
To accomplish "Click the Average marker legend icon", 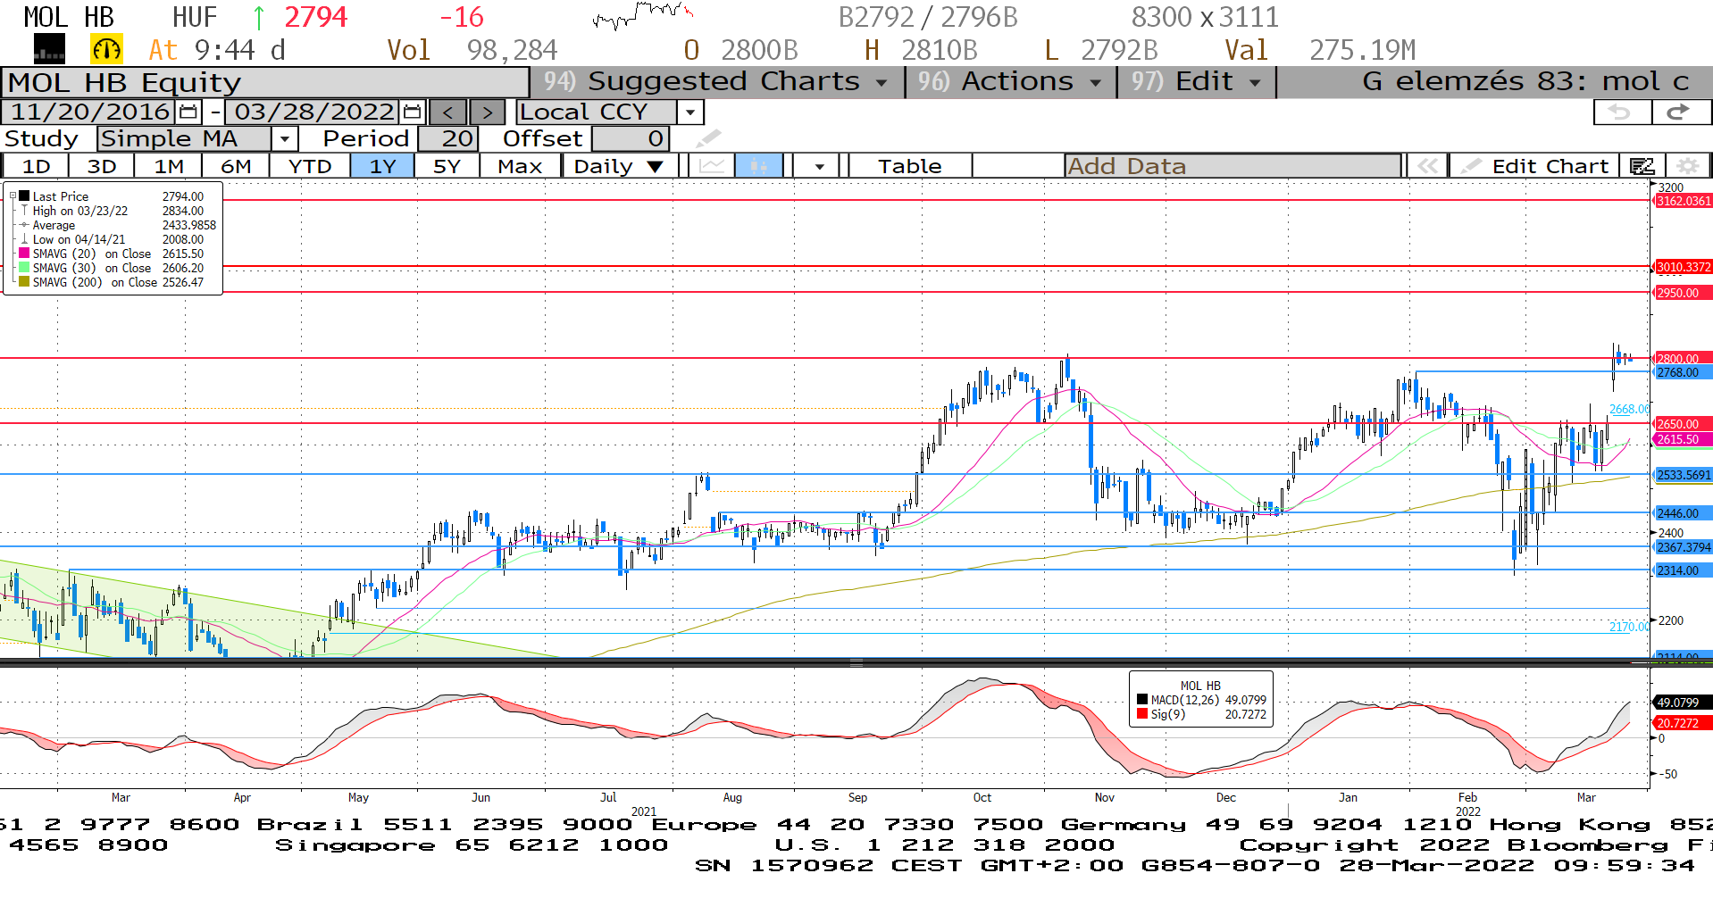I will pyautogui.click(x=24, y=225).
